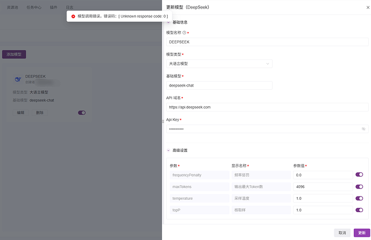
Task: Focus the API 域名 field
Action: pos(267,107)
